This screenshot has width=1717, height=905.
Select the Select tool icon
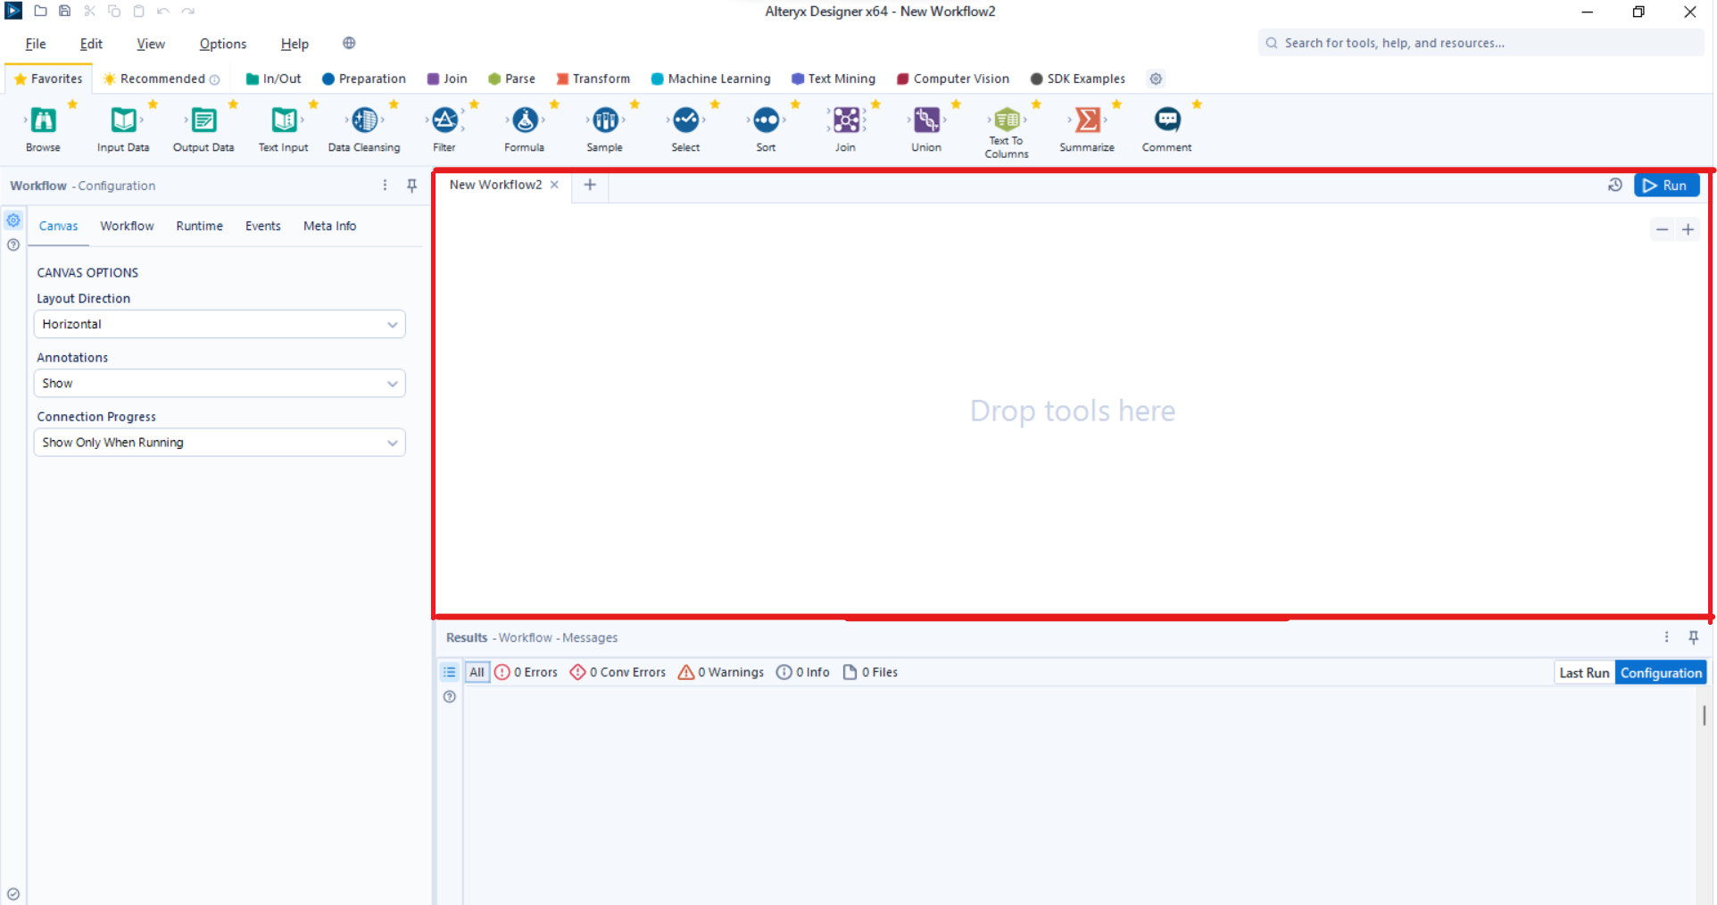(x=685, y=120)
